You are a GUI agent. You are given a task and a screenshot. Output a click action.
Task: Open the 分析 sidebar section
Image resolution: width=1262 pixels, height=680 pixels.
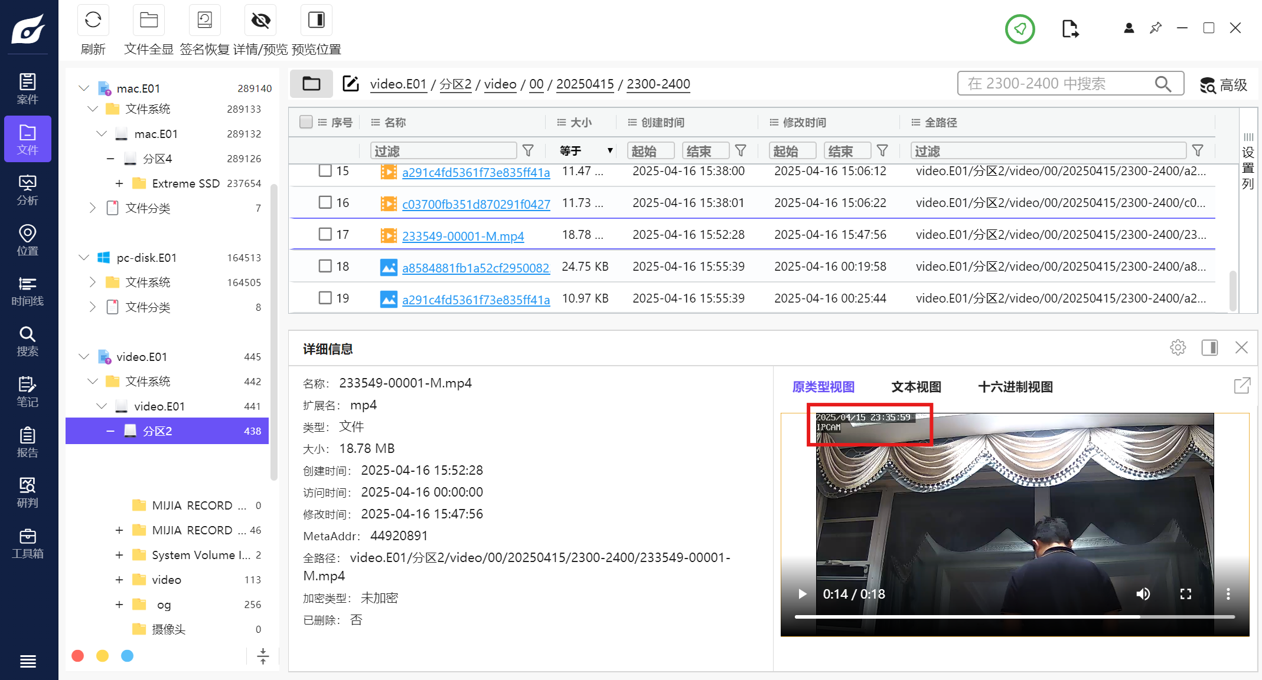[x=28, y=190]
